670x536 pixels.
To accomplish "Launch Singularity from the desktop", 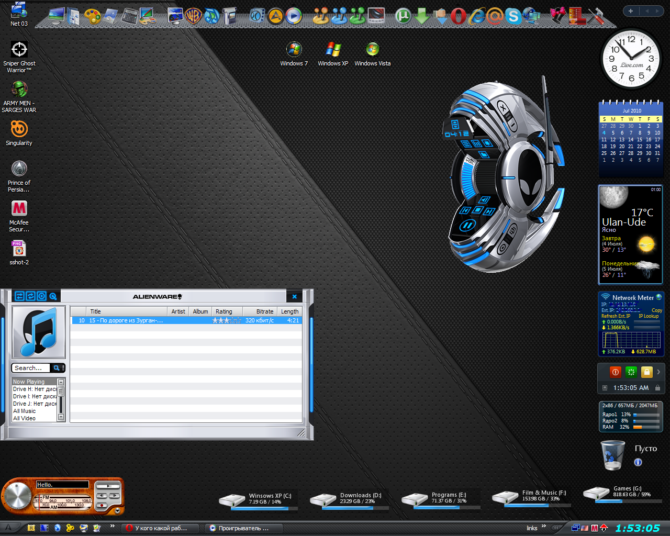I will (x=19, y=129).
